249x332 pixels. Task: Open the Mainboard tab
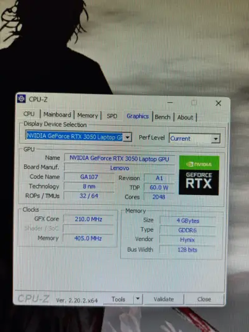(x=57, y=115)
